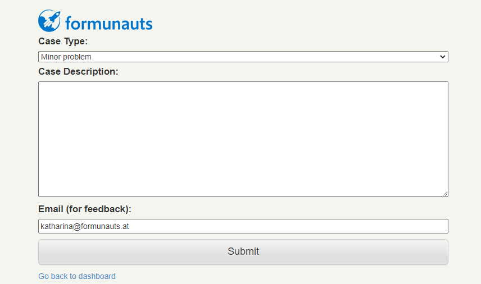Click the 'Case Description:' label
Screen dimensions: 481x284
pyautogui.click(x=78, y=71)
